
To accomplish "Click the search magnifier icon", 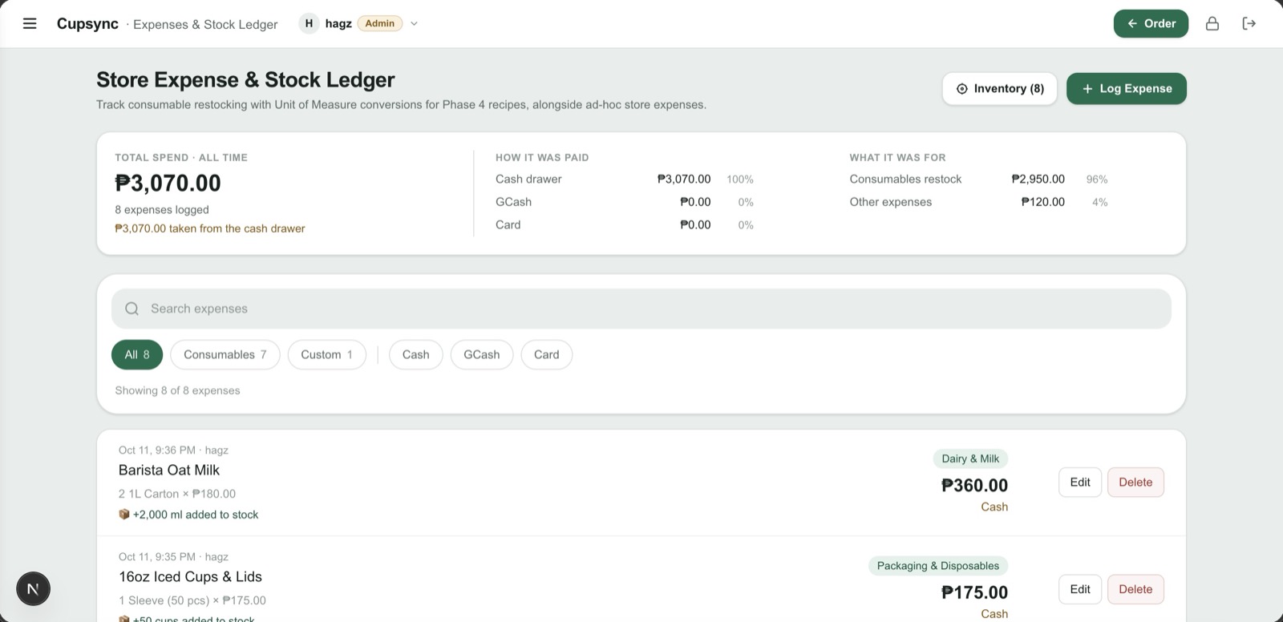I will [132, 309].
